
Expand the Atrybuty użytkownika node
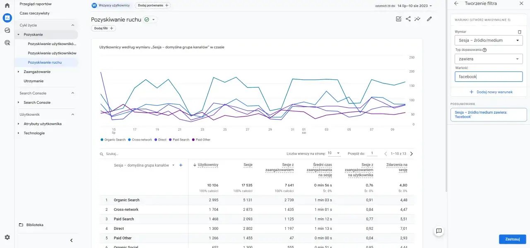click(x=19, y=124)
